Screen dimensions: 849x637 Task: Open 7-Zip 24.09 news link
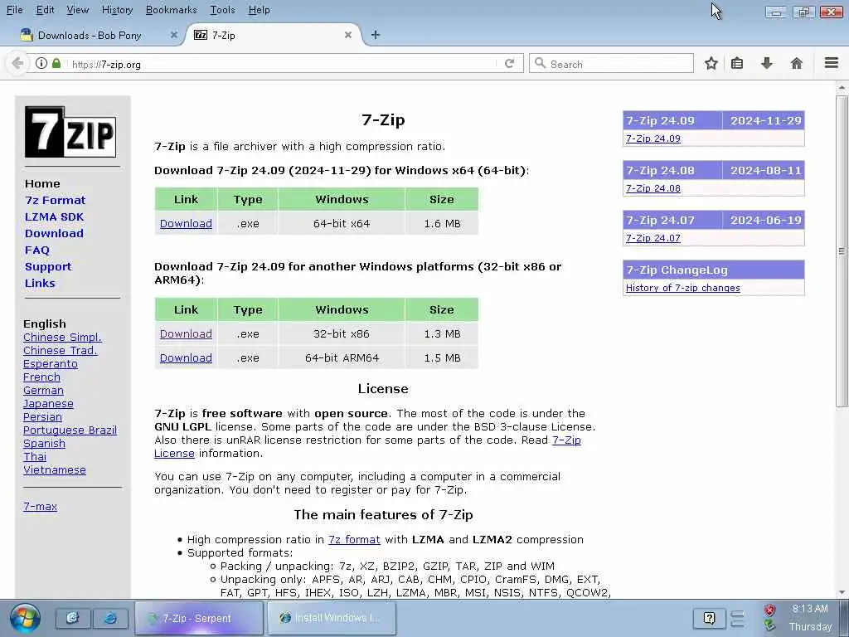tap(653, 139)
